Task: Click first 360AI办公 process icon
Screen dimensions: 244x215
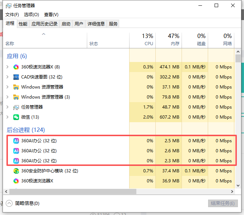Action: pyautogui.click(x=16, y=141)
